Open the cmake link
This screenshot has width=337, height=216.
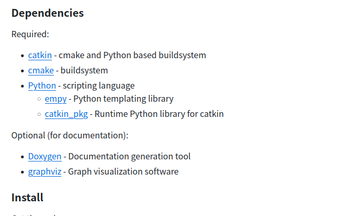click(x=41, y=71)
